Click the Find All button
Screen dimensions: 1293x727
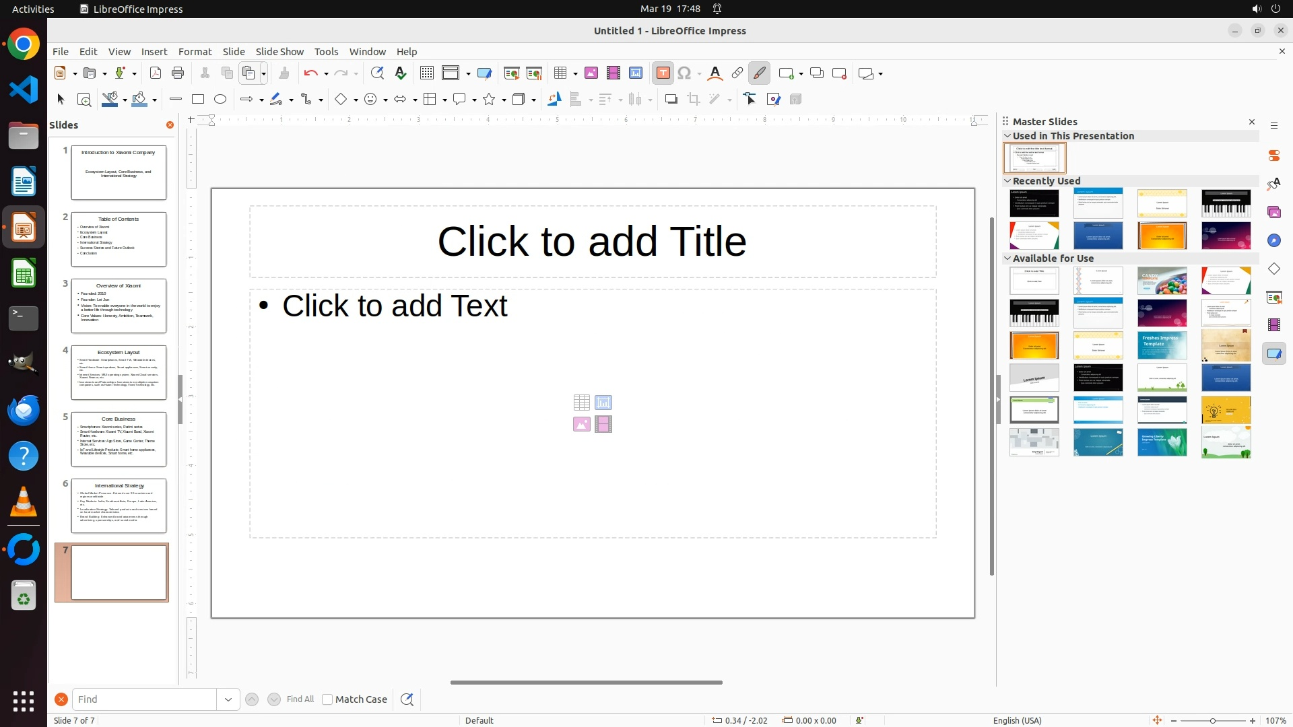coord(300,699)
